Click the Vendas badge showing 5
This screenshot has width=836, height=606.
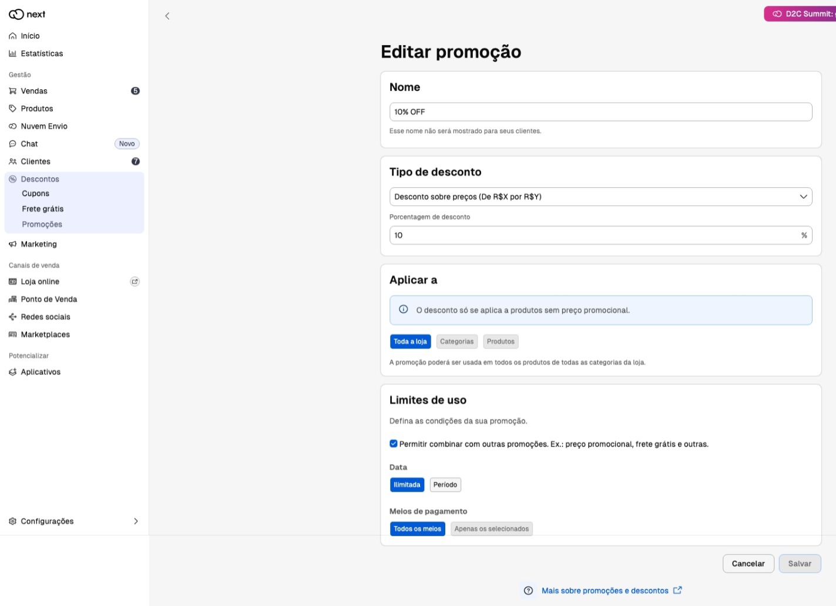point(136,91)
